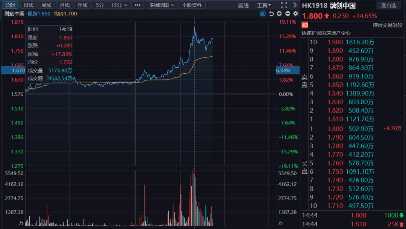Select the 周线 weekly chart tab
Screen dimensions: 406x229
46,5
